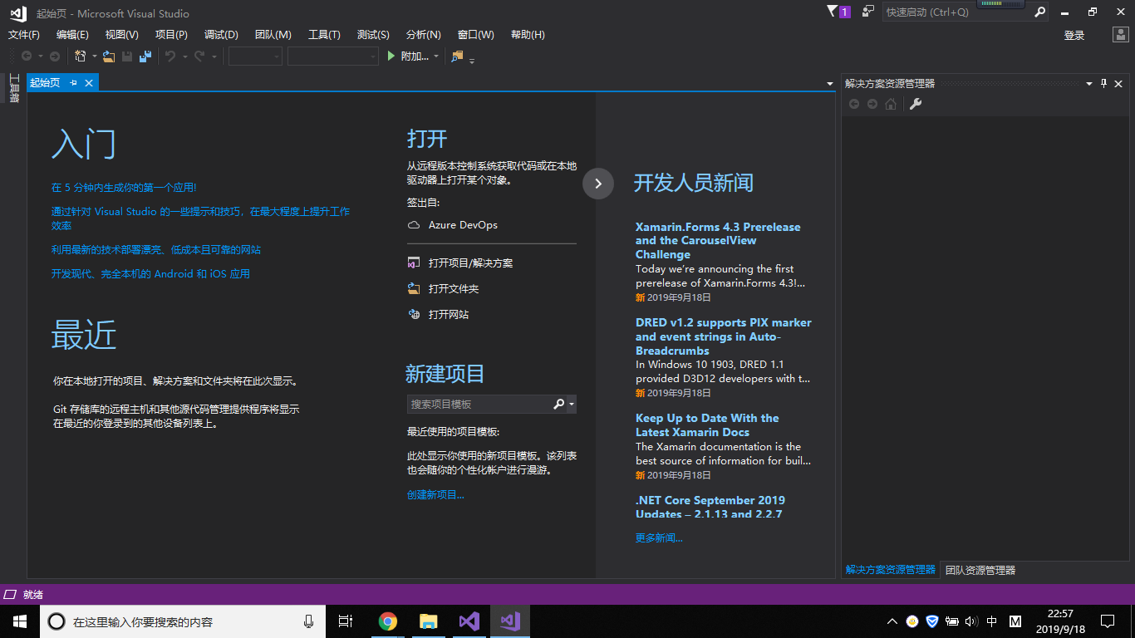
Task: Expand the template search options dropdown
Action: tap(572, 404)
